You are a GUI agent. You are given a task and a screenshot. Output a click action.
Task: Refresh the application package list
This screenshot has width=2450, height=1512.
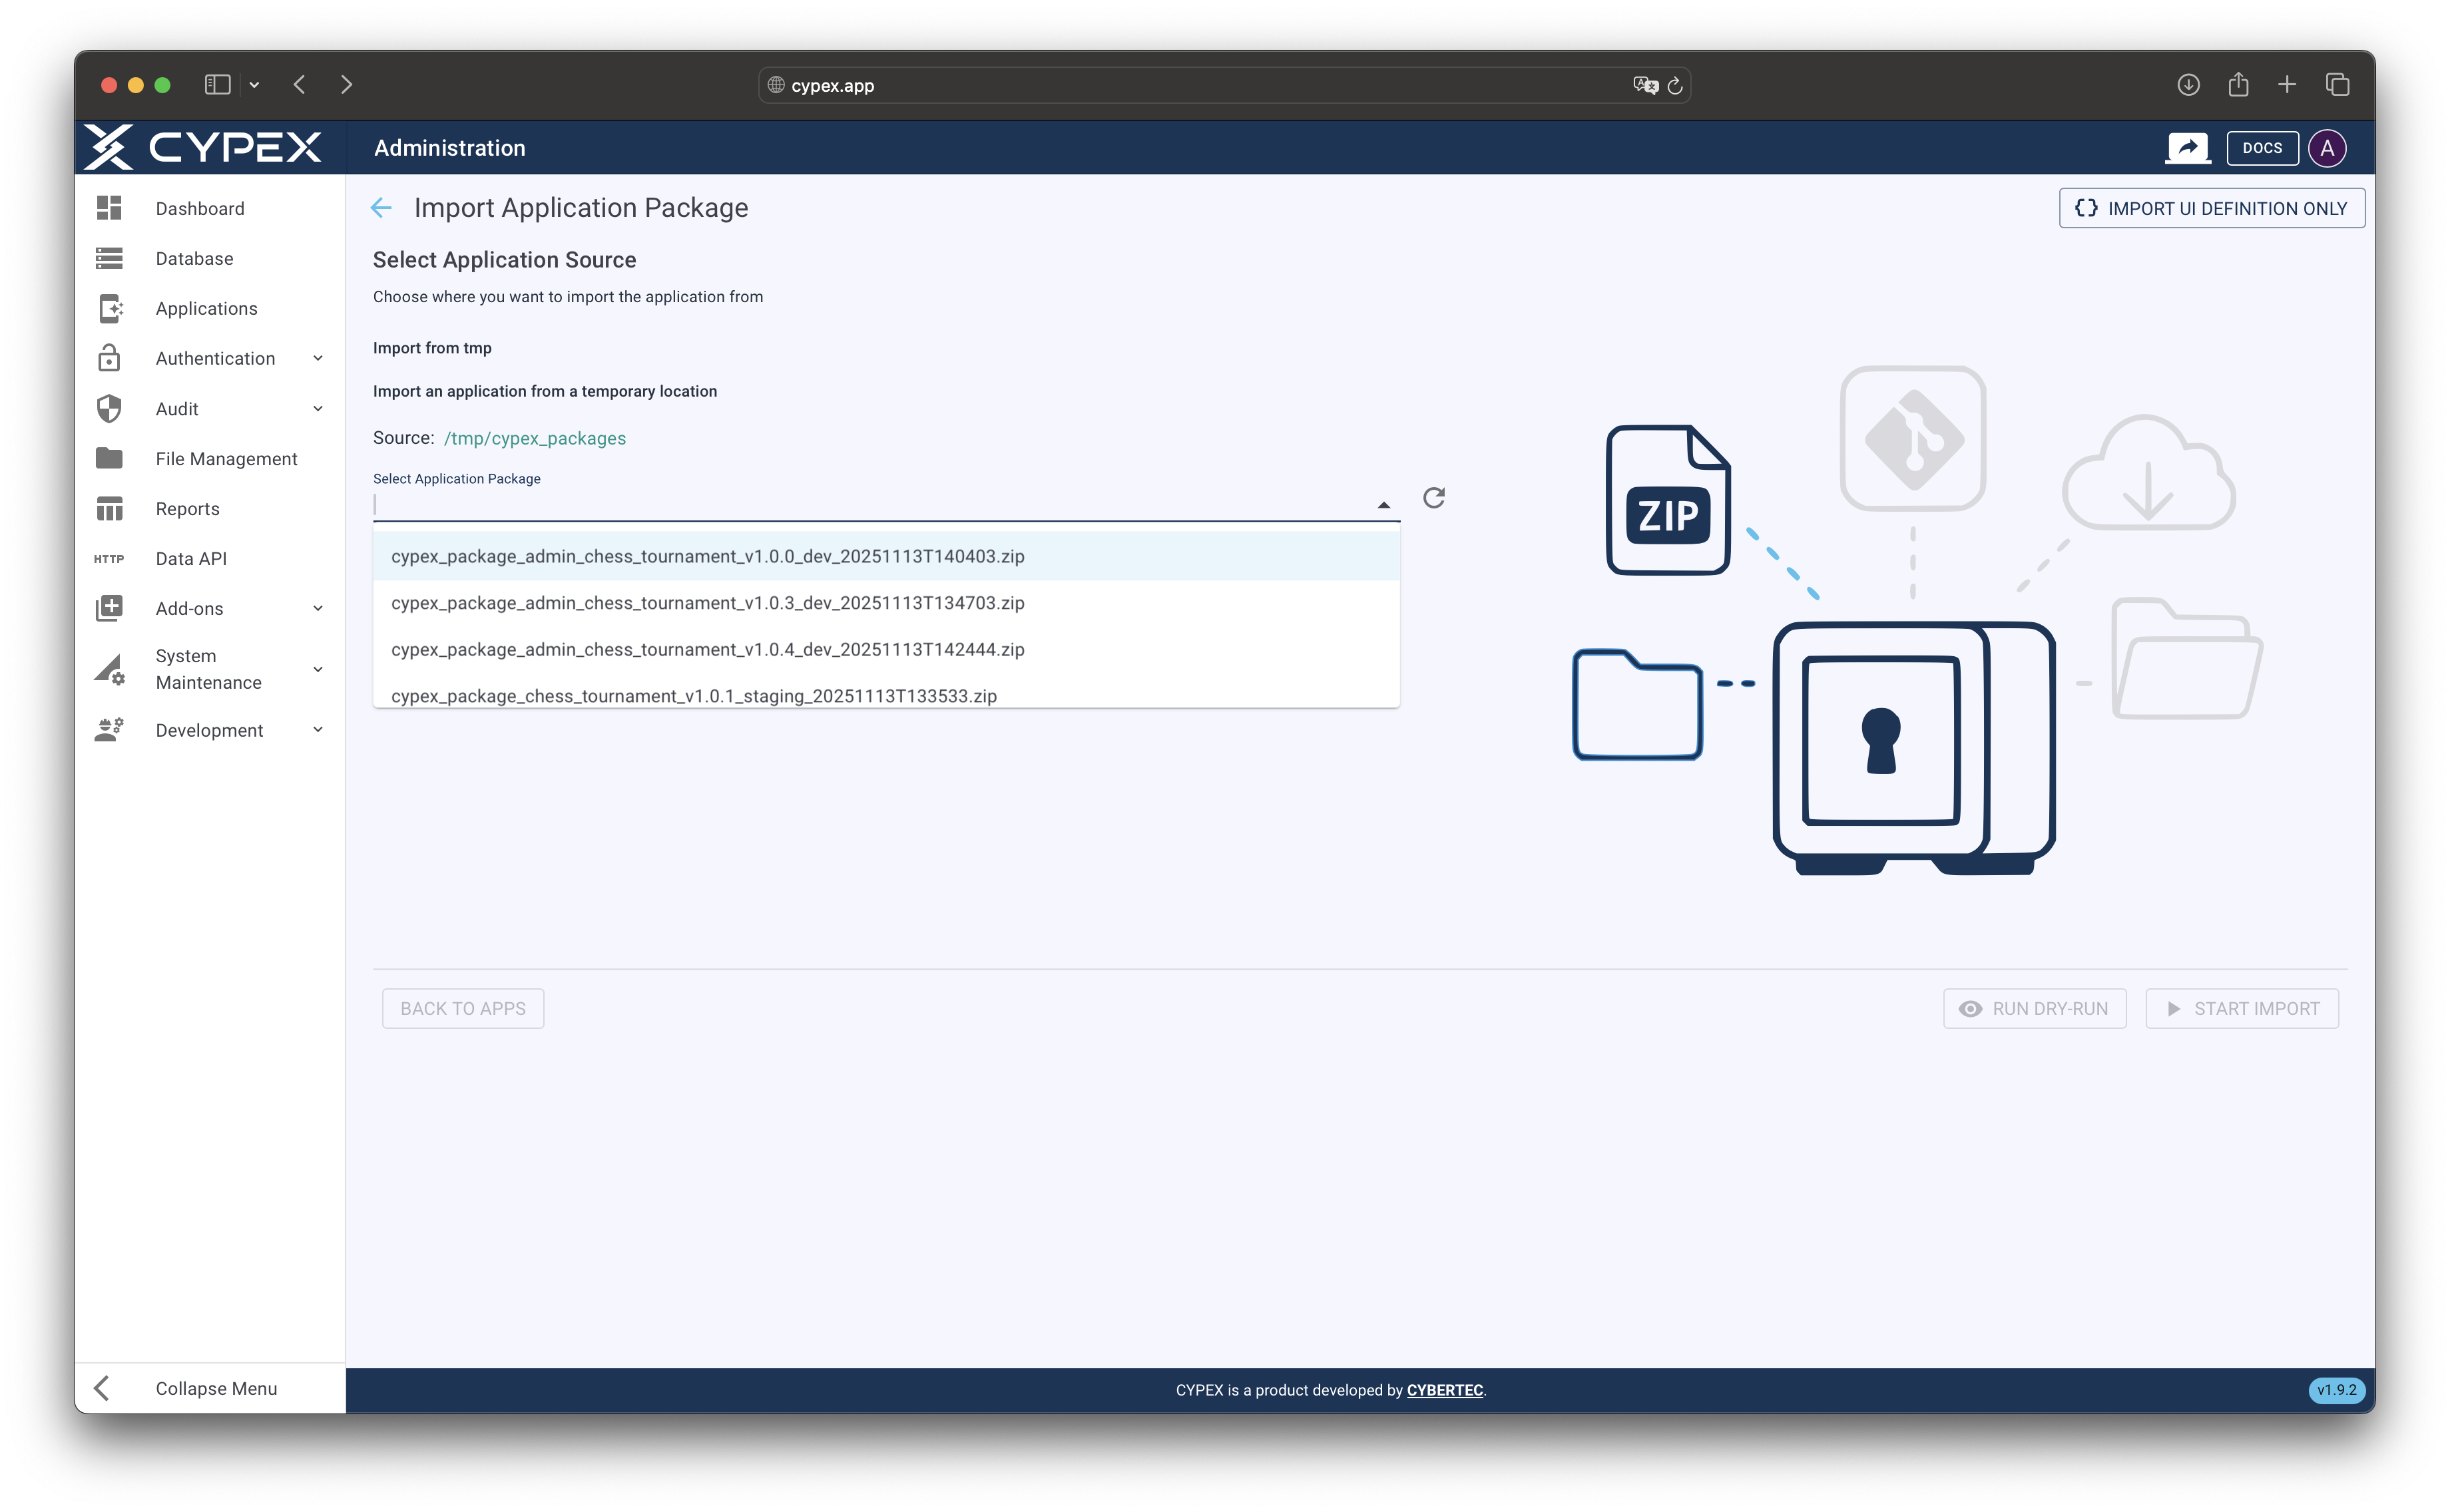pyautogui.click(x=1433, y=497)
